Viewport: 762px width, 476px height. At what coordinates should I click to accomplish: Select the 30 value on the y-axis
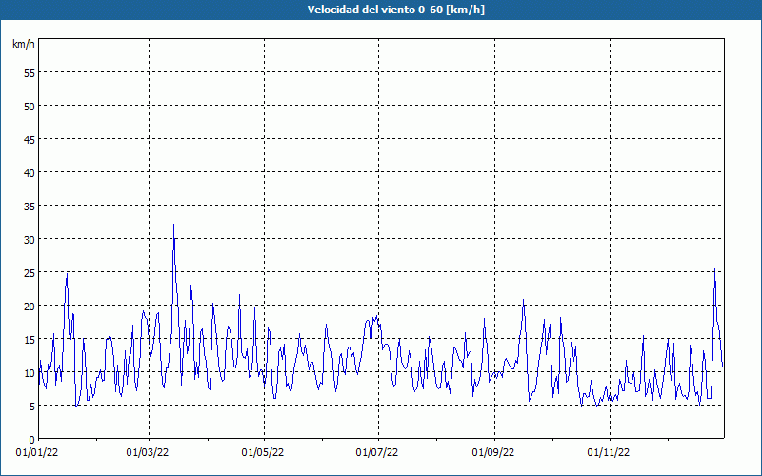[30, 240]
